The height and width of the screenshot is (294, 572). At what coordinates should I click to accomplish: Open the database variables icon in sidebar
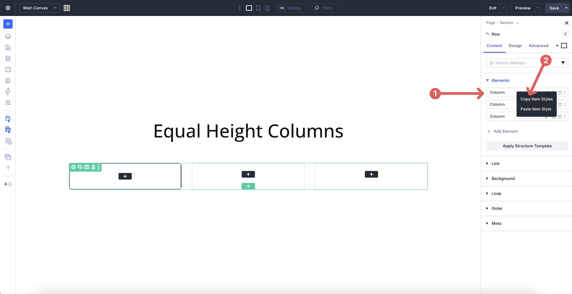coord(8,59)
